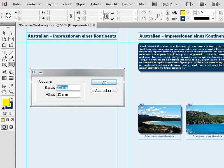The image size is (224, 168).
Task: Select the Eyedropper tool
Action: 11,86
